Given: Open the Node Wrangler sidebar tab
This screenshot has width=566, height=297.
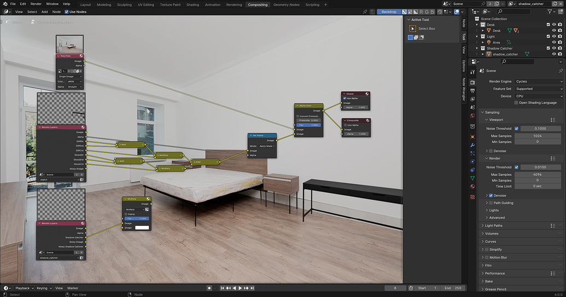Looking at the screenshot, I should [x=464, y=89].
